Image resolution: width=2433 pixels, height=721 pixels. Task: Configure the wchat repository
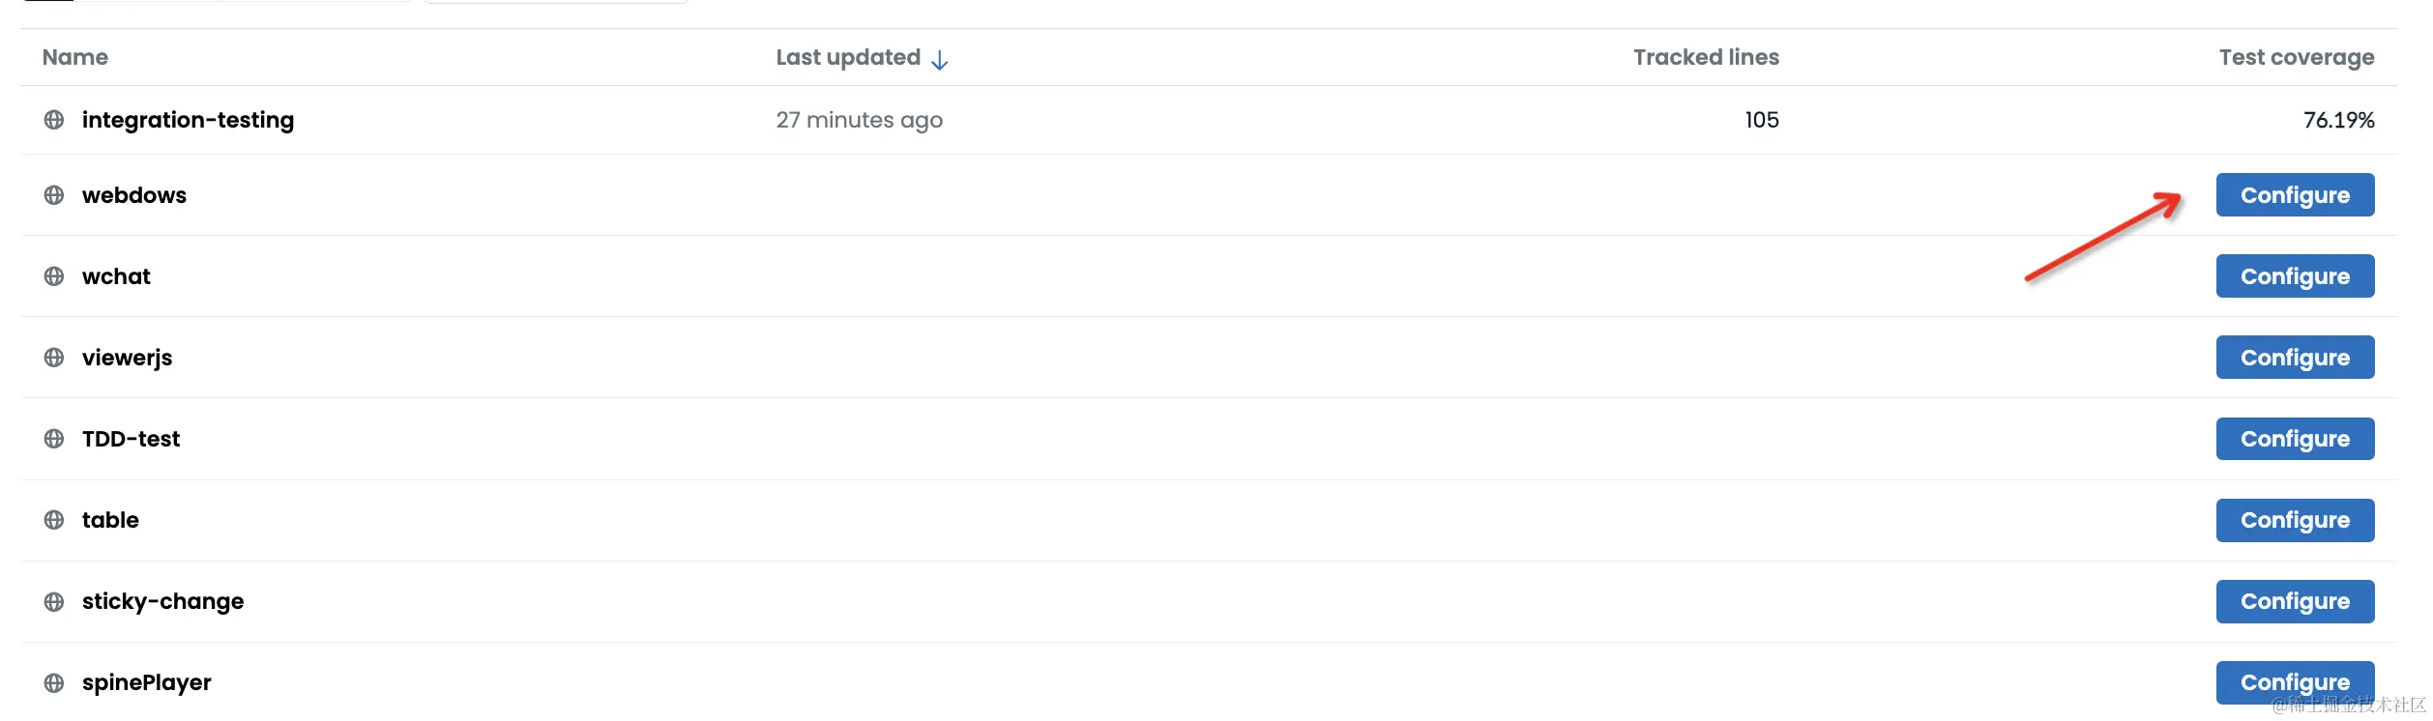[x=2295, y=276]
